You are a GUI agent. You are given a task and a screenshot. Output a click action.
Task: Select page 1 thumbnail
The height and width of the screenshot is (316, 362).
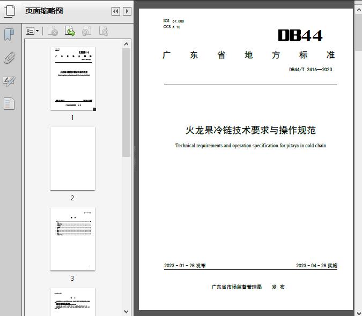tap(72, 78)
